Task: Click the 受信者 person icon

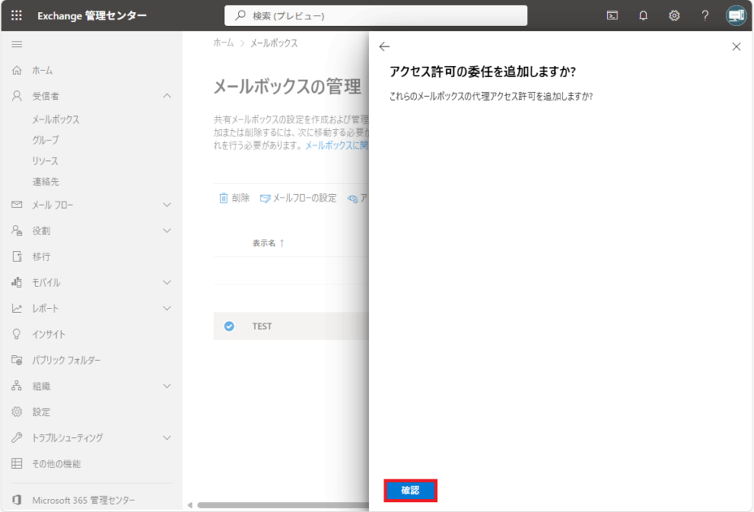Action: (17, 96)
